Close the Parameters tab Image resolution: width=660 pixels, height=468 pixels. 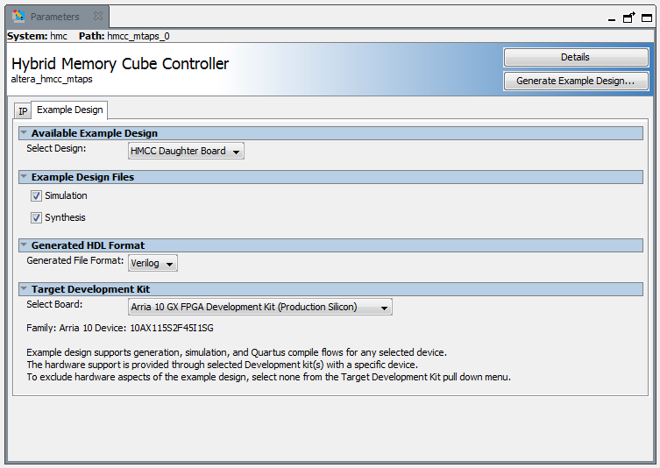point(97,16)
